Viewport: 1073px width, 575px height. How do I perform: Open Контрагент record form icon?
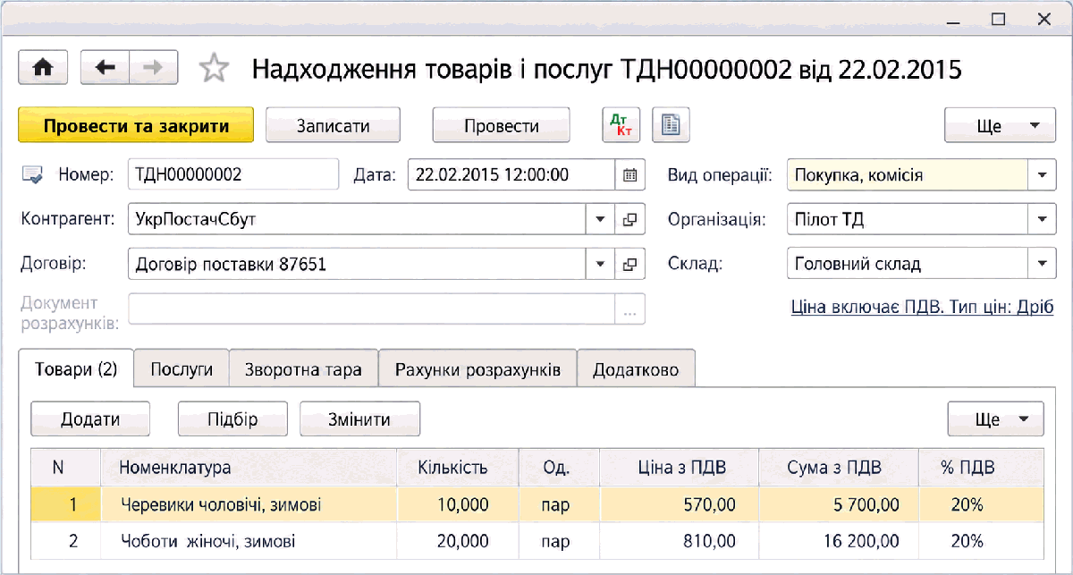629,219
